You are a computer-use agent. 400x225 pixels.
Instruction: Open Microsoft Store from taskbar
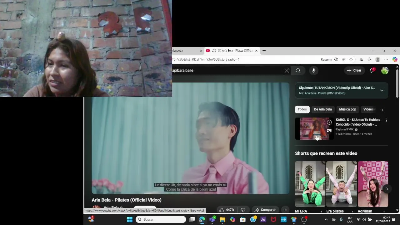(x=242, y=220)
